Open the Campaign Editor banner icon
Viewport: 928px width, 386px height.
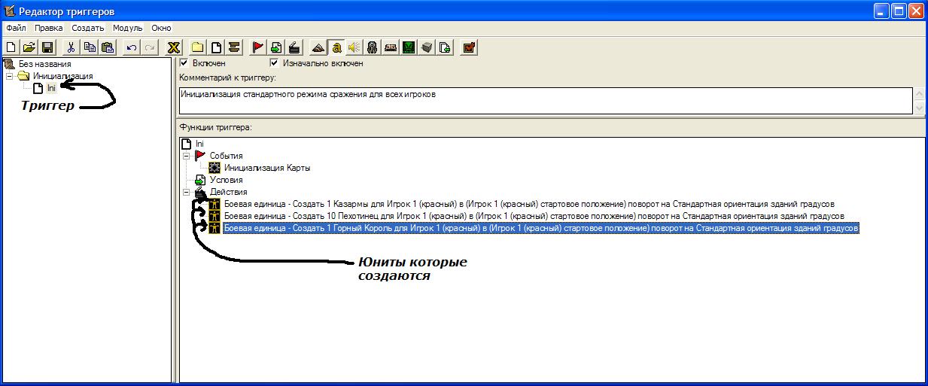click(x=390, y=47)
